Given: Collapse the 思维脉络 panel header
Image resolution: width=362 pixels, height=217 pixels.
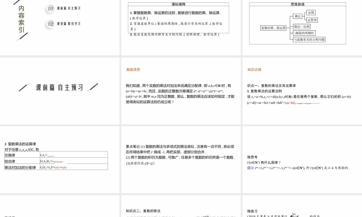Looking at the screenshot, I should pyautogui.click(x=297, y=4).
